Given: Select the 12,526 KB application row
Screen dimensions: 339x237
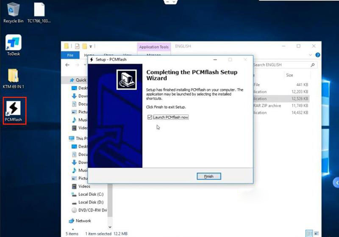Looking at the screenshot, I should coord(281,99).
